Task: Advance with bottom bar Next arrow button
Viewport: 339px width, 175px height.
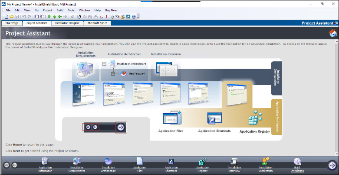Action: [332, 165]
